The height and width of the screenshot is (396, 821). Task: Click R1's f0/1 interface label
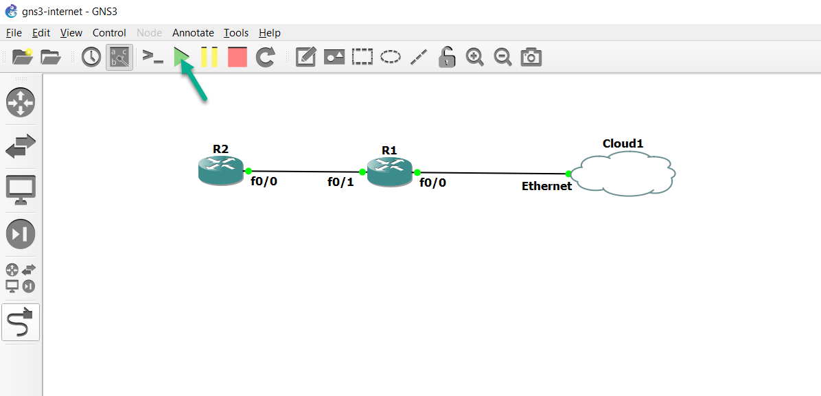(340, 183)
